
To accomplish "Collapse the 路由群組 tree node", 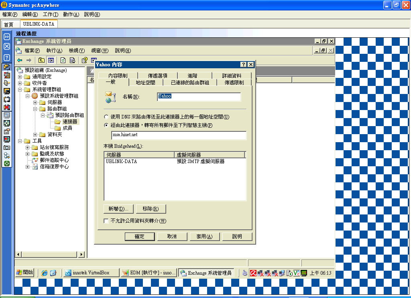I will [x=35, y=109].
